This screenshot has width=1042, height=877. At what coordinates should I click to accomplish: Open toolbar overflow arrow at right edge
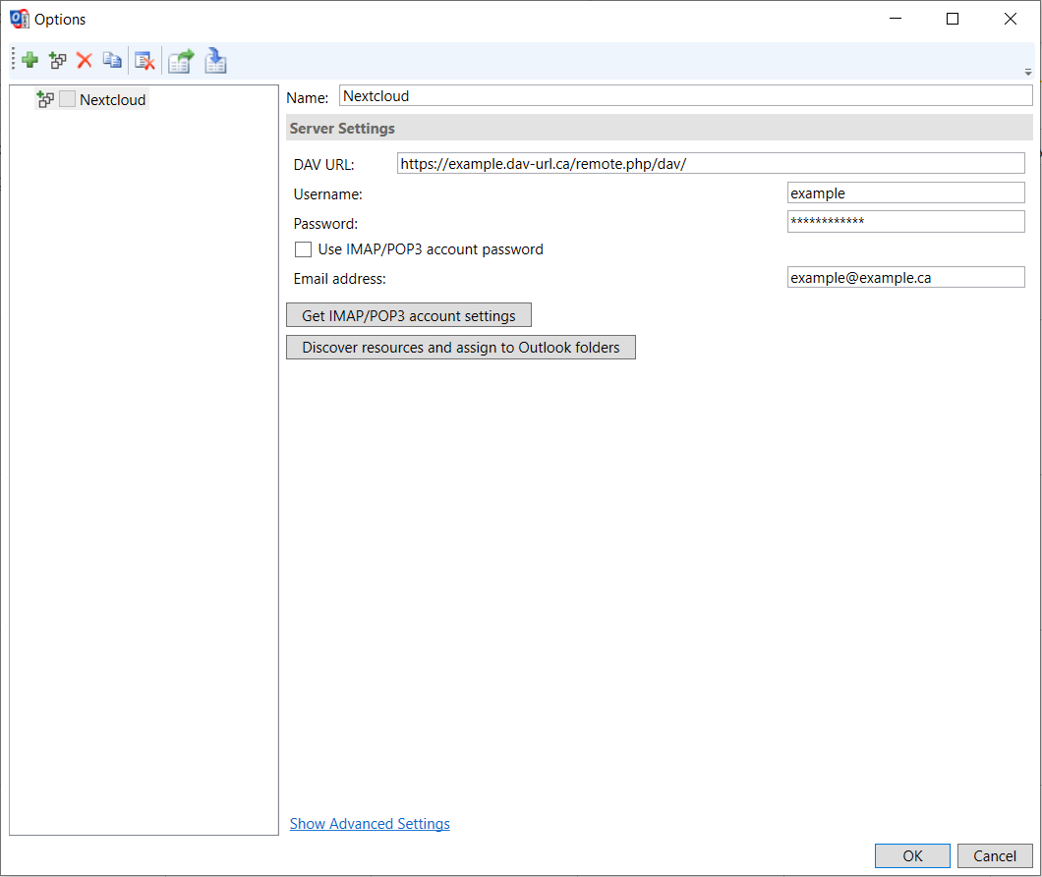[1028, 72]
